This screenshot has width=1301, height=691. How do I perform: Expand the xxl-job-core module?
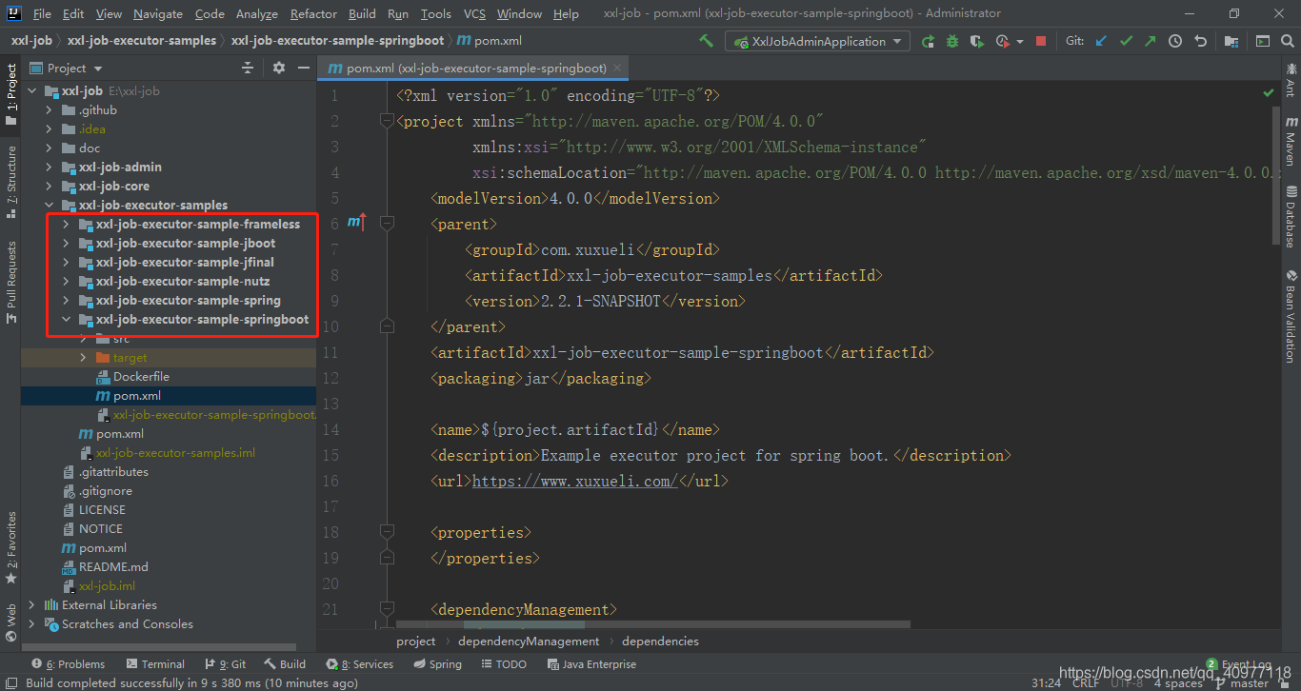point(49,186)
